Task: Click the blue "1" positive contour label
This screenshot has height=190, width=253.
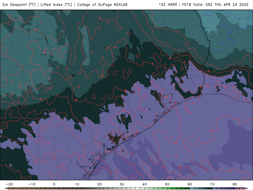Action: (x=229, y=39)
